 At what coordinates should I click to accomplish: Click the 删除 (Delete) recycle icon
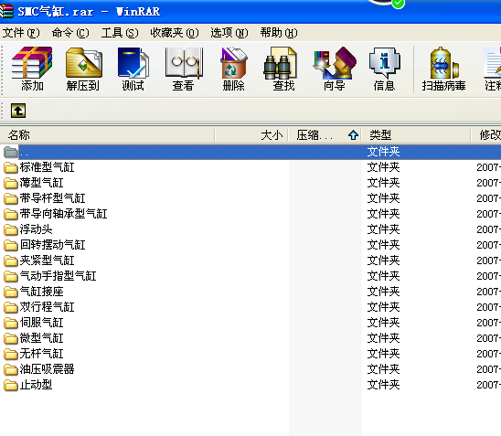233,69
